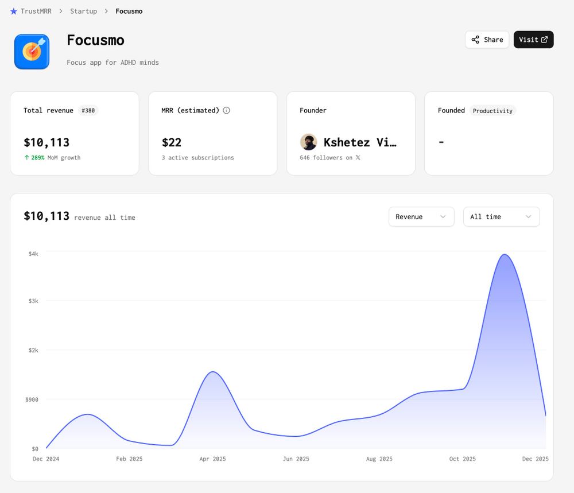Click the TrustMRR star logo icon

[x=14, y=11]
